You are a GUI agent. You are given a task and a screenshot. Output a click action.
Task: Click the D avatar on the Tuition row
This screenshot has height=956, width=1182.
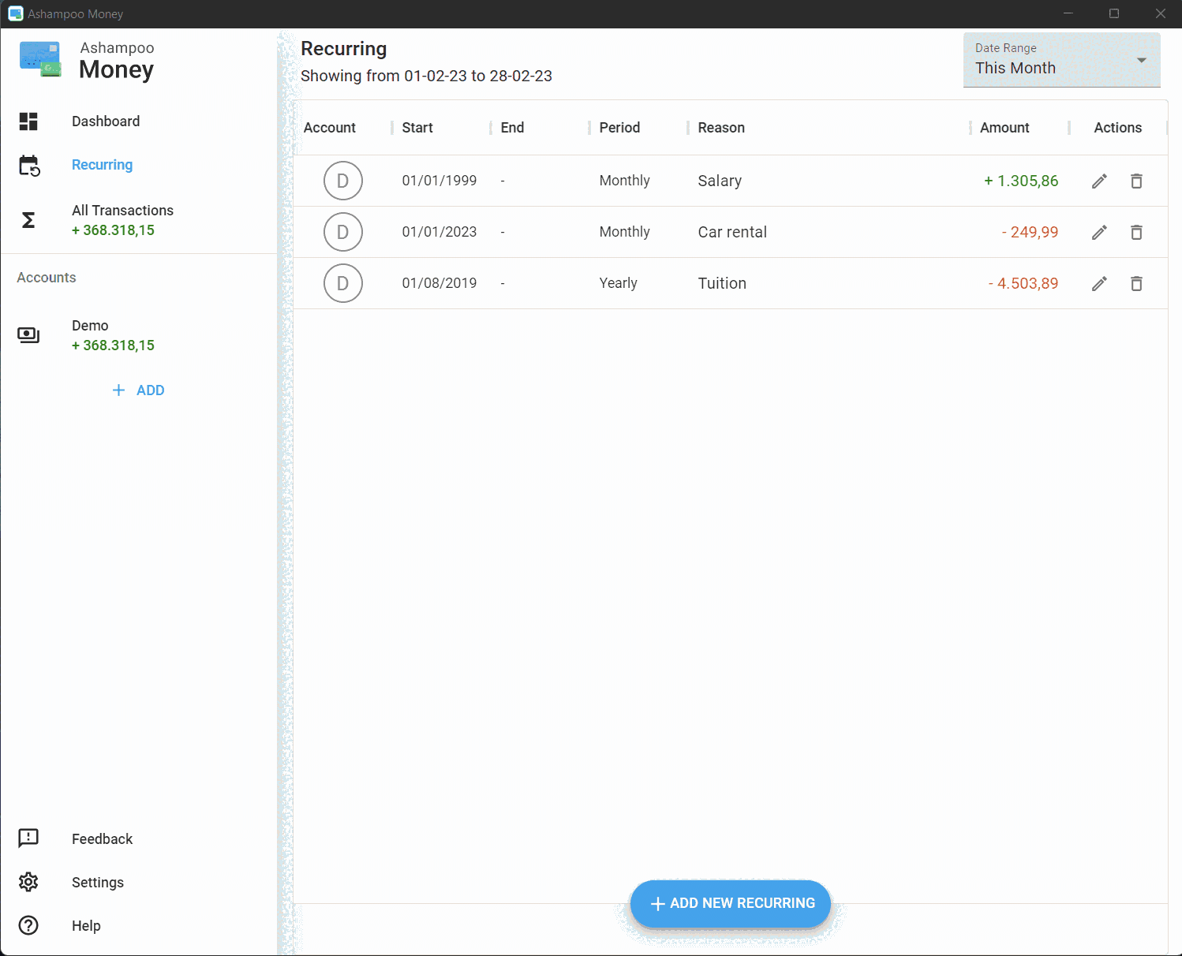(343, 283)
